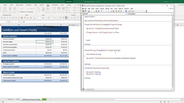Switch to Developer ribbon tab
The image size is (184, 103).
click(x=55, y=5)
